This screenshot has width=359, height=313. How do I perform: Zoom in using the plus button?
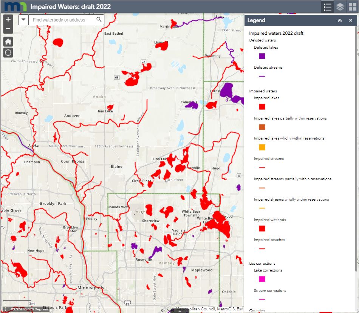point(8,18)
